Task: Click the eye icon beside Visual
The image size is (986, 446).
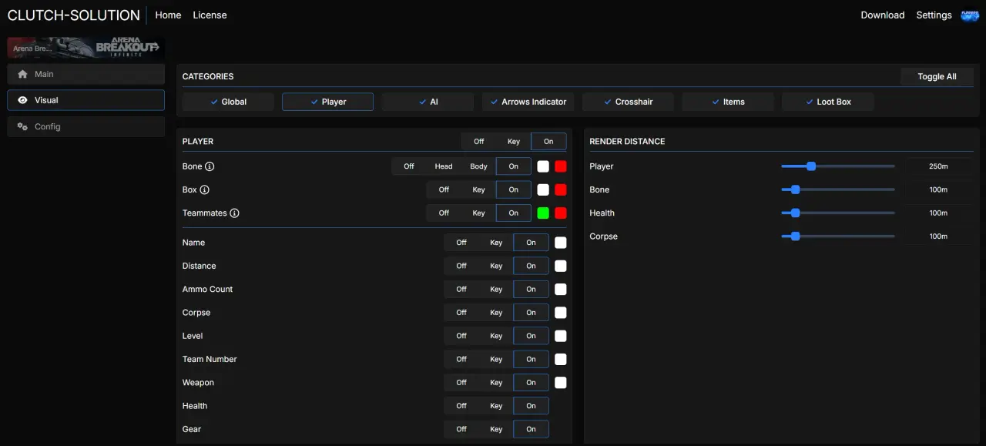Action: coord(22,100)
